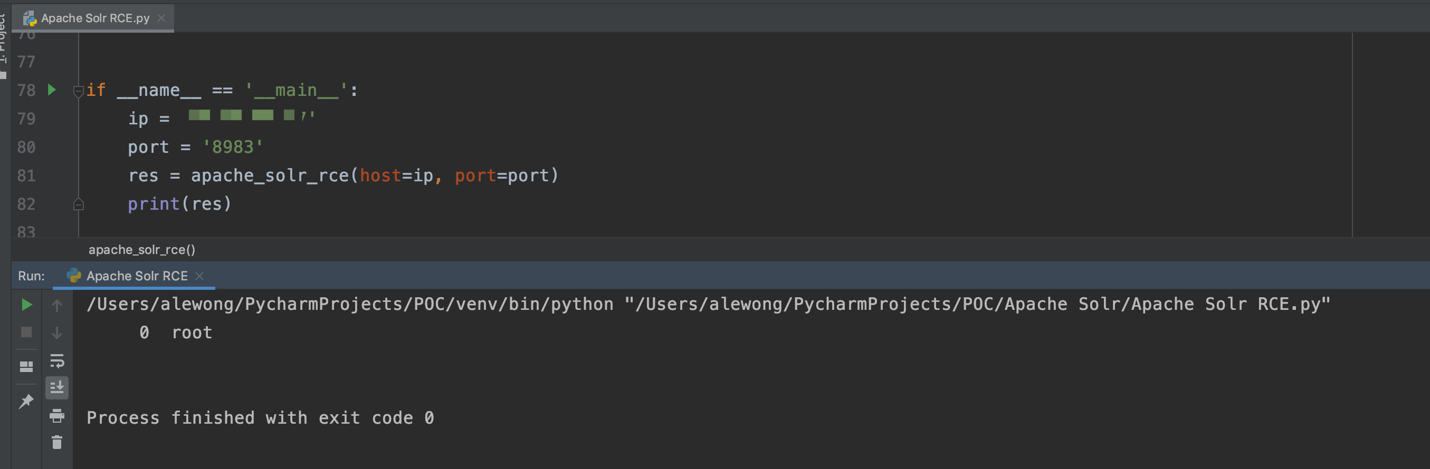Click the Print console output icon
Screen dimensions: 1430x469
tap(57, 415)
